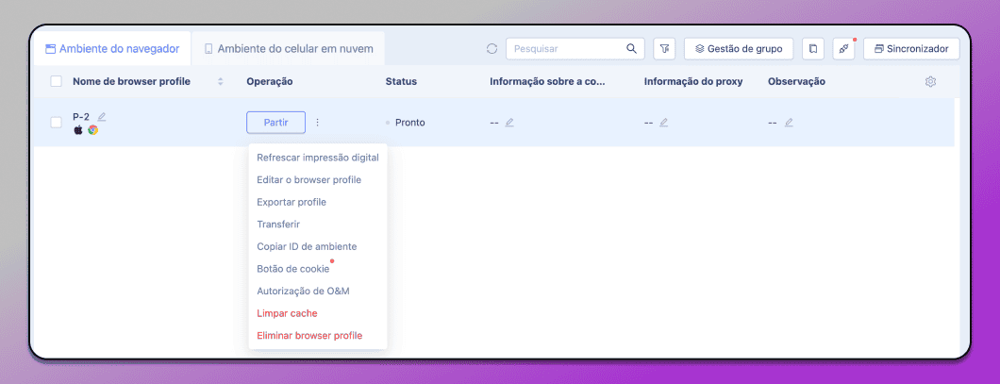Open three-dot more menu beside Partir
This screenshot has height=384, width=1000.
(x=318, y=123)
